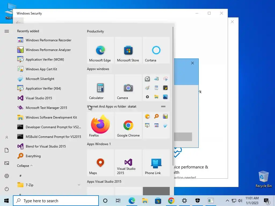Open tile folder with Alarms and Snipping Tool icons

[x=156, y=88]
